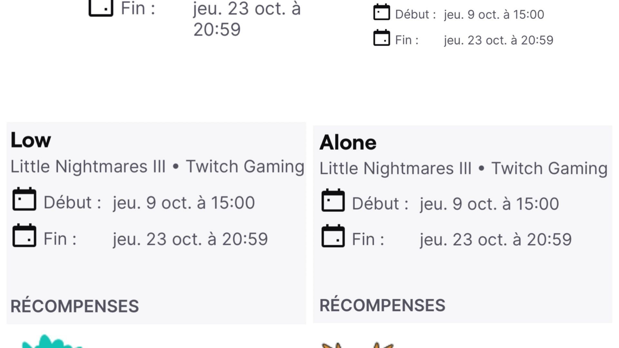Open Little Nightmares III link in the Low card
Viewport: 619px width, 348px height.
pos(88,167)
